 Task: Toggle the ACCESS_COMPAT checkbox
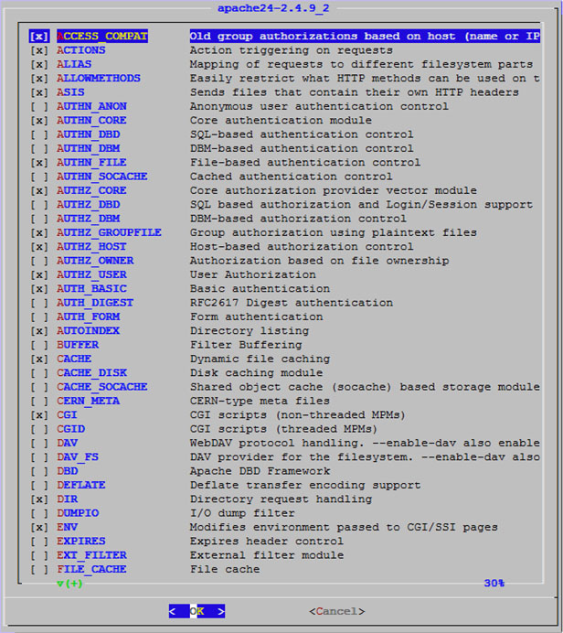(x=39, y=37)
